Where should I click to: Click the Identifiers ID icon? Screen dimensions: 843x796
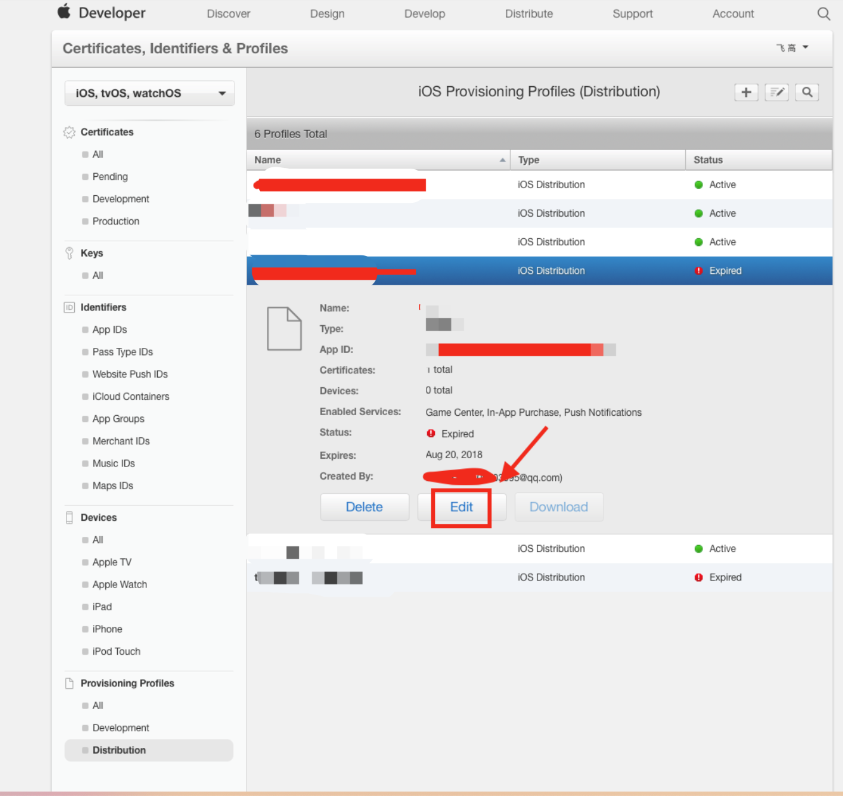coord(69,307)
